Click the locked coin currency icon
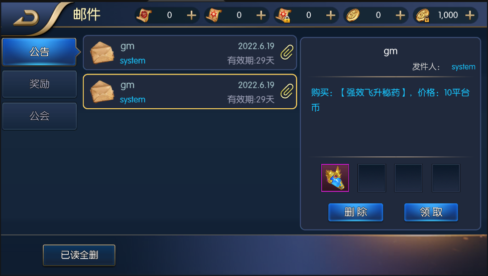The image size is (488, 276). [423, 15]
